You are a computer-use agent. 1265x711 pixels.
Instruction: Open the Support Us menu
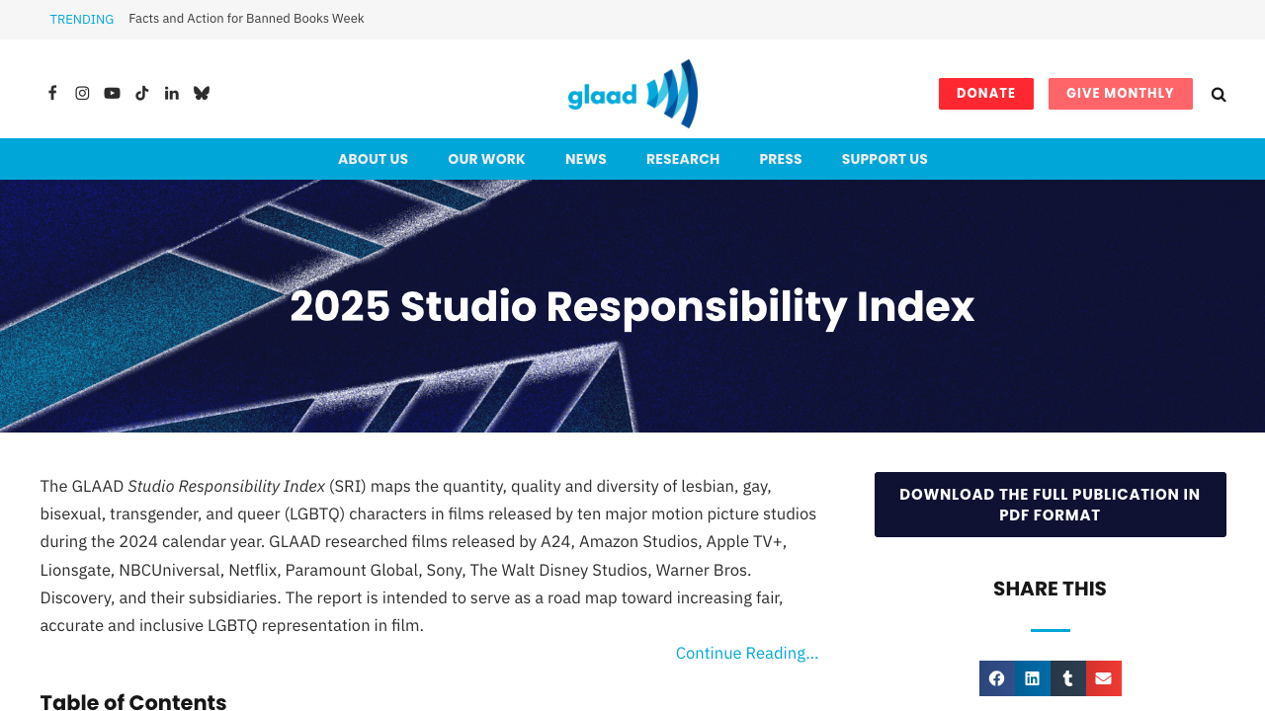point(885,159)
